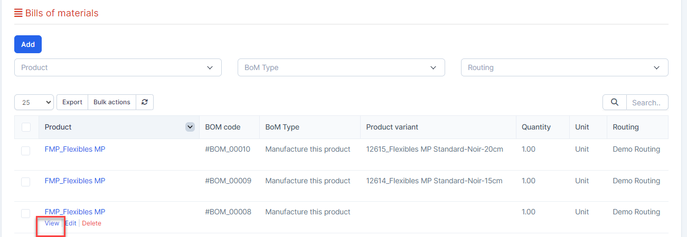Open the Product filter dropdown
Screen dimensions: 687x237
[118, 67]
